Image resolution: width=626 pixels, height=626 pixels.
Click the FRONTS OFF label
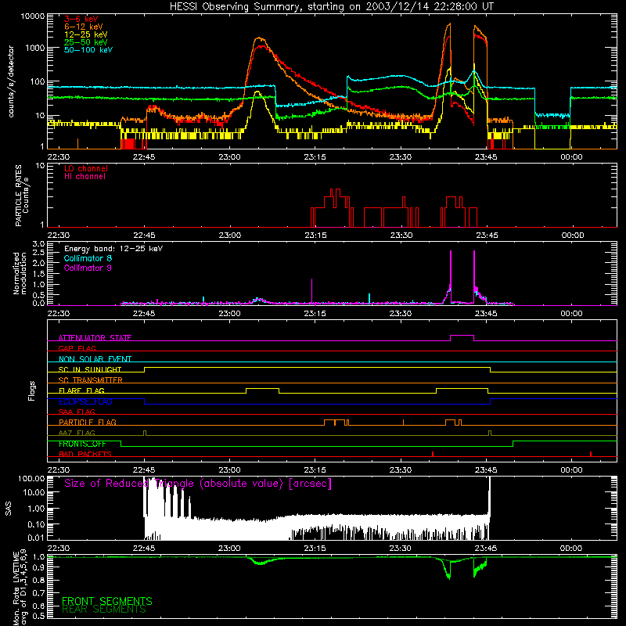tap(82, 444)
